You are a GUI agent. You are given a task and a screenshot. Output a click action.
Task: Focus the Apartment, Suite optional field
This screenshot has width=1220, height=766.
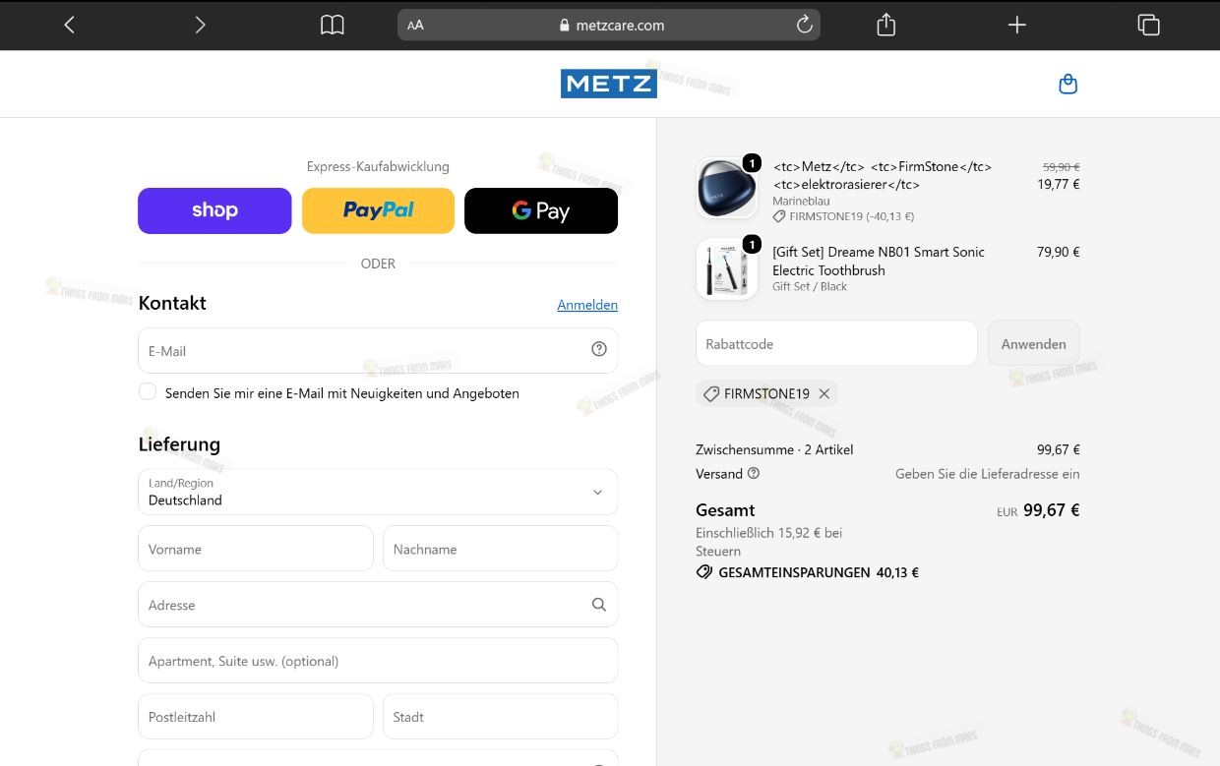click(x=378, y=661)
